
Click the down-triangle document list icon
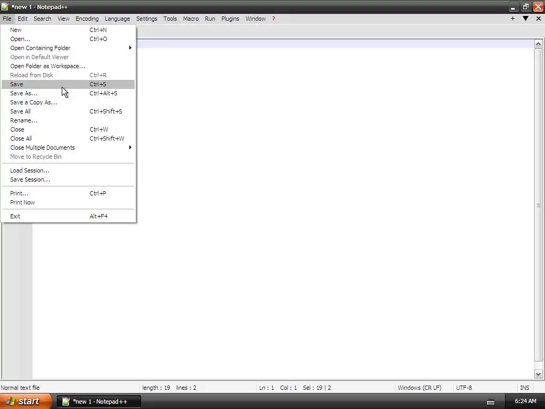click(x=525, y=19)
